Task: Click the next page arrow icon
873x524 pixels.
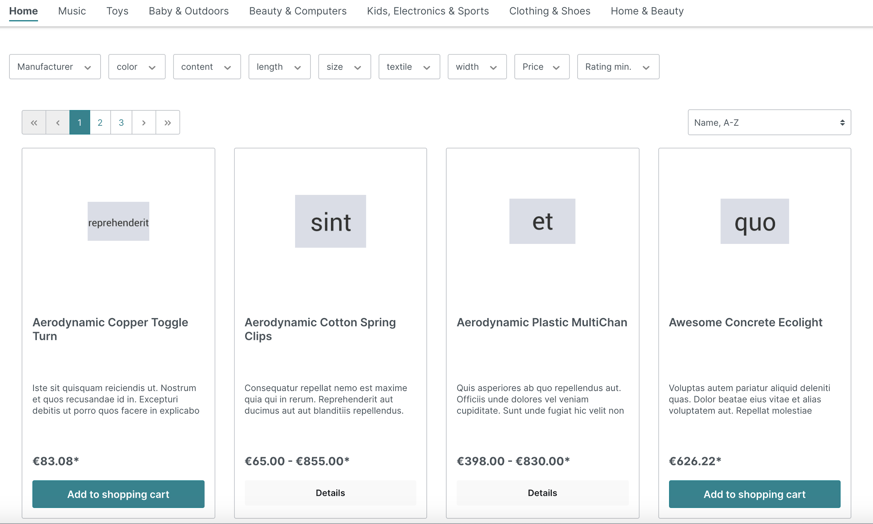Action: pyautogui.click(x=144, y=122)
